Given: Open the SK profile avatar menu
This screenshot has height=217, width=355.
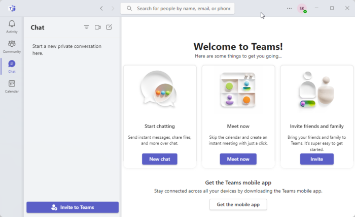Looking at the screenshot, I should click(x=302, y=8).
